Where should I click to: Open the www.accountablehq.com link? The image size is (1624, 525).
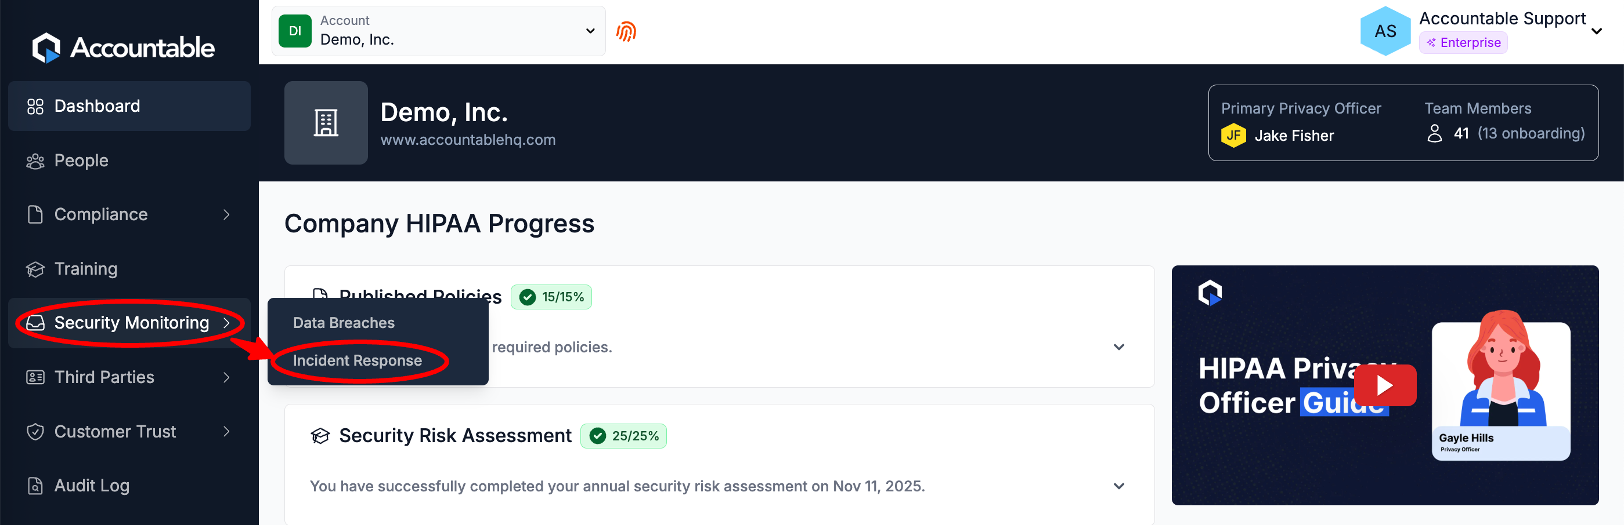(x=468, y=140)
